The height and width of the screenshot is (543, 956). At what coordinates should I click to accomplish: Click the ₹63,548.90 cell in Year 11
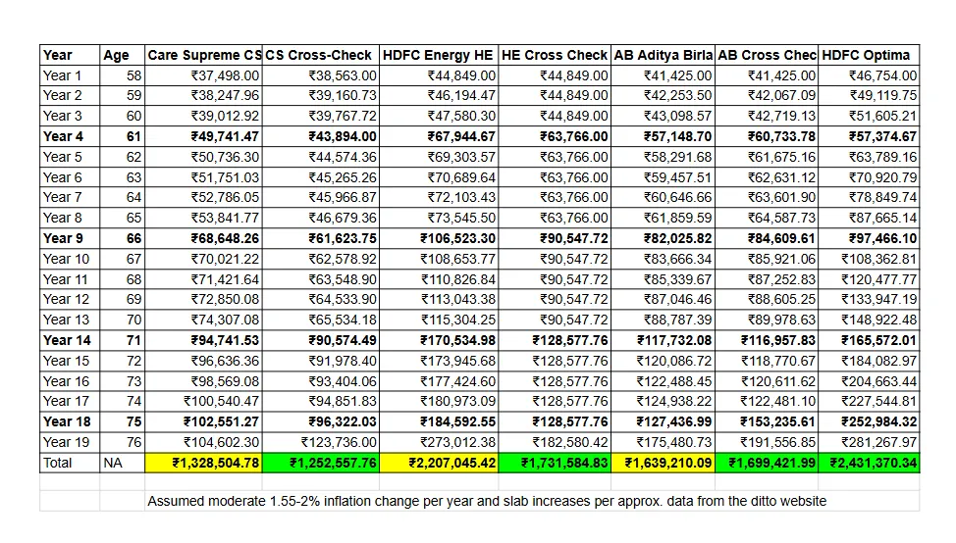pos(321,279)
